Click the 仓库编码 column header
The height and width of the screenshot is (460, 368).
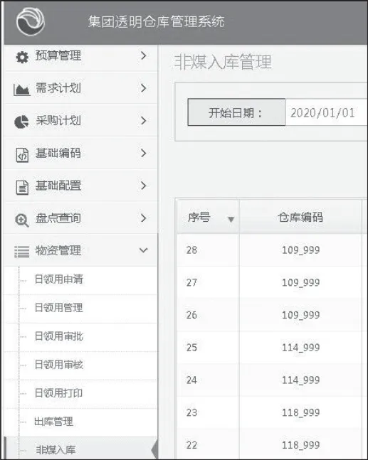[x=300, y=217]
